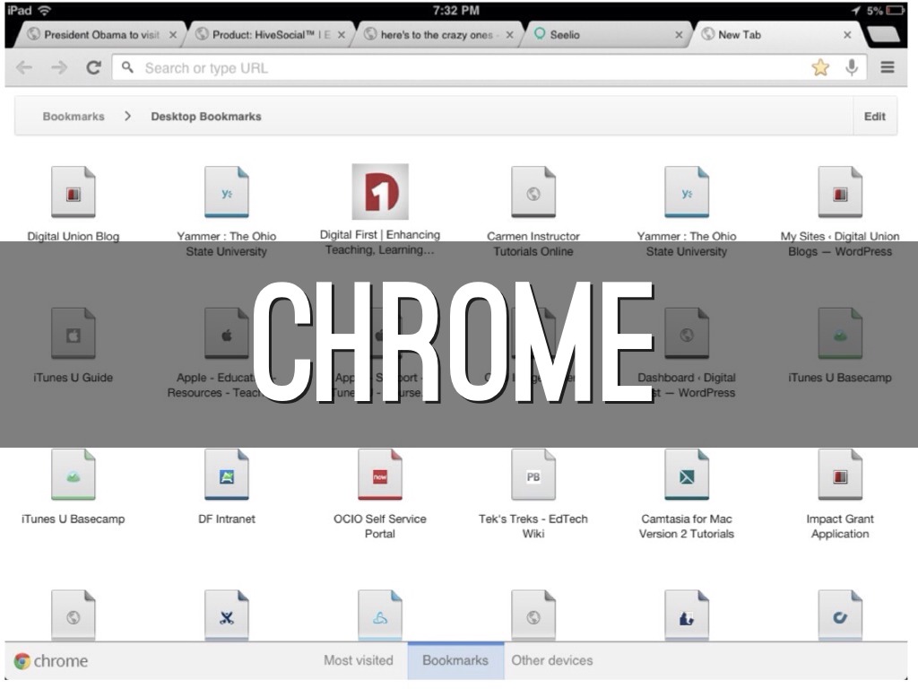Activate voice search microphone icon
This screenshot has height=689, width=918.
pyautogui.click(x=851, y=68)
